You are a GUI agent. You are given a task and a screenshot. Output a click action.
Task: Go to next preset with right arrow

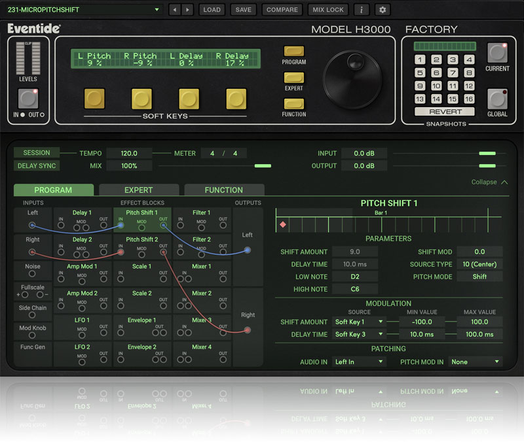(x=187, y=10)
